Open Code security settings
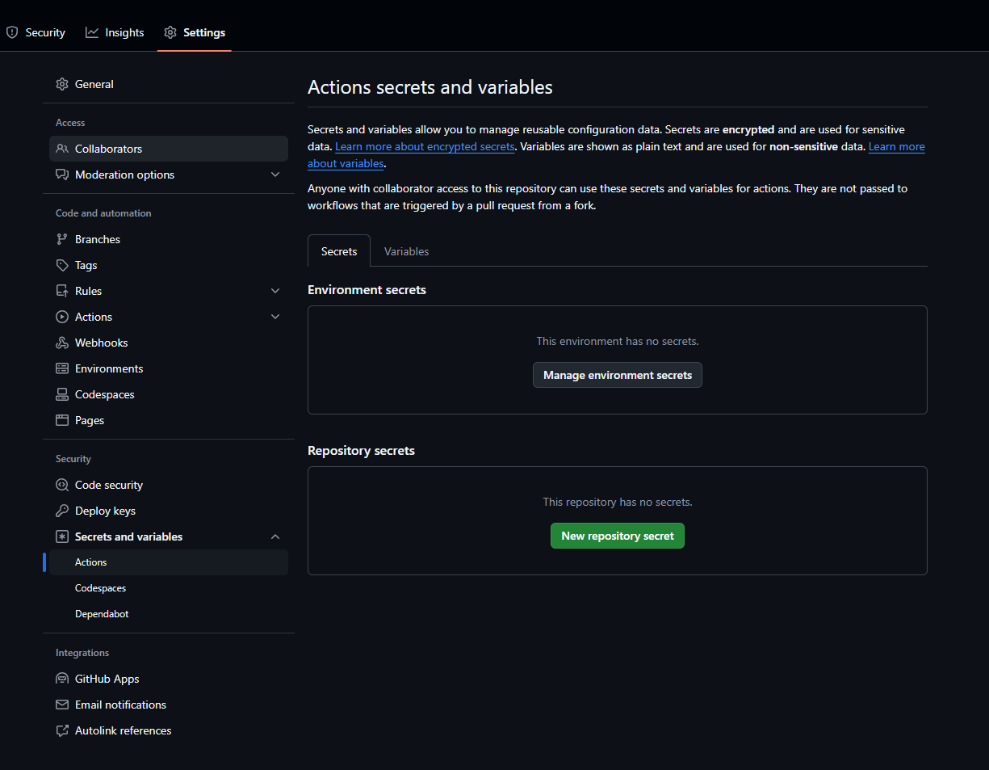This screenshot has height=770, width=989. click(x=169, y=485)
